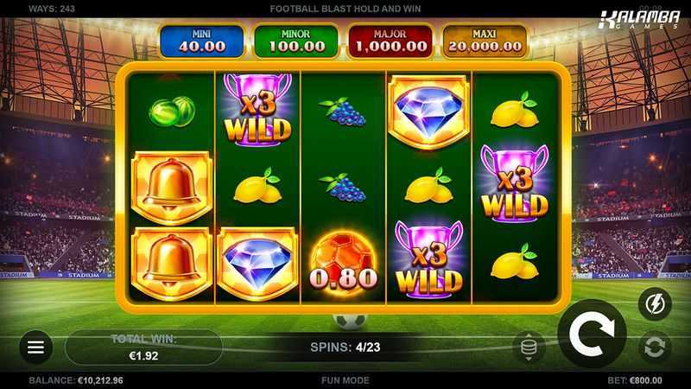Enable autoplay with circular arrows icon
The width and height of the screenshot is (691, 389).
pos(655,348)
